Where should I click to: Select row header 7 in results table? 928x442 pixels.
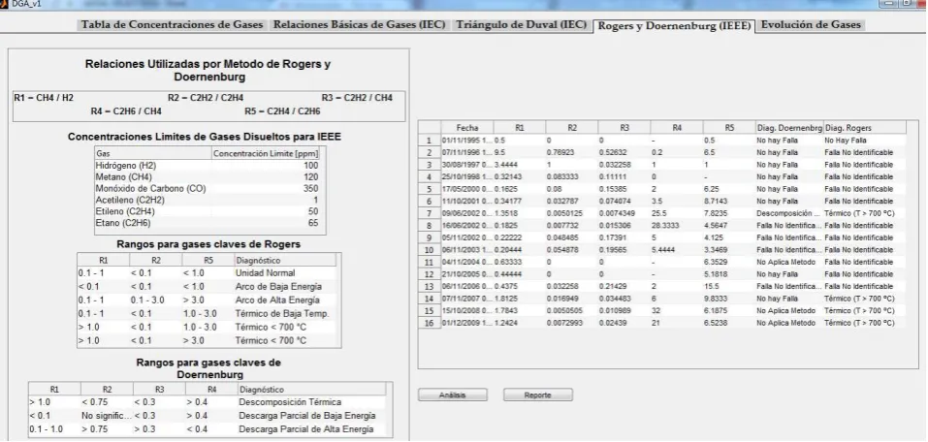click(430, 213)
